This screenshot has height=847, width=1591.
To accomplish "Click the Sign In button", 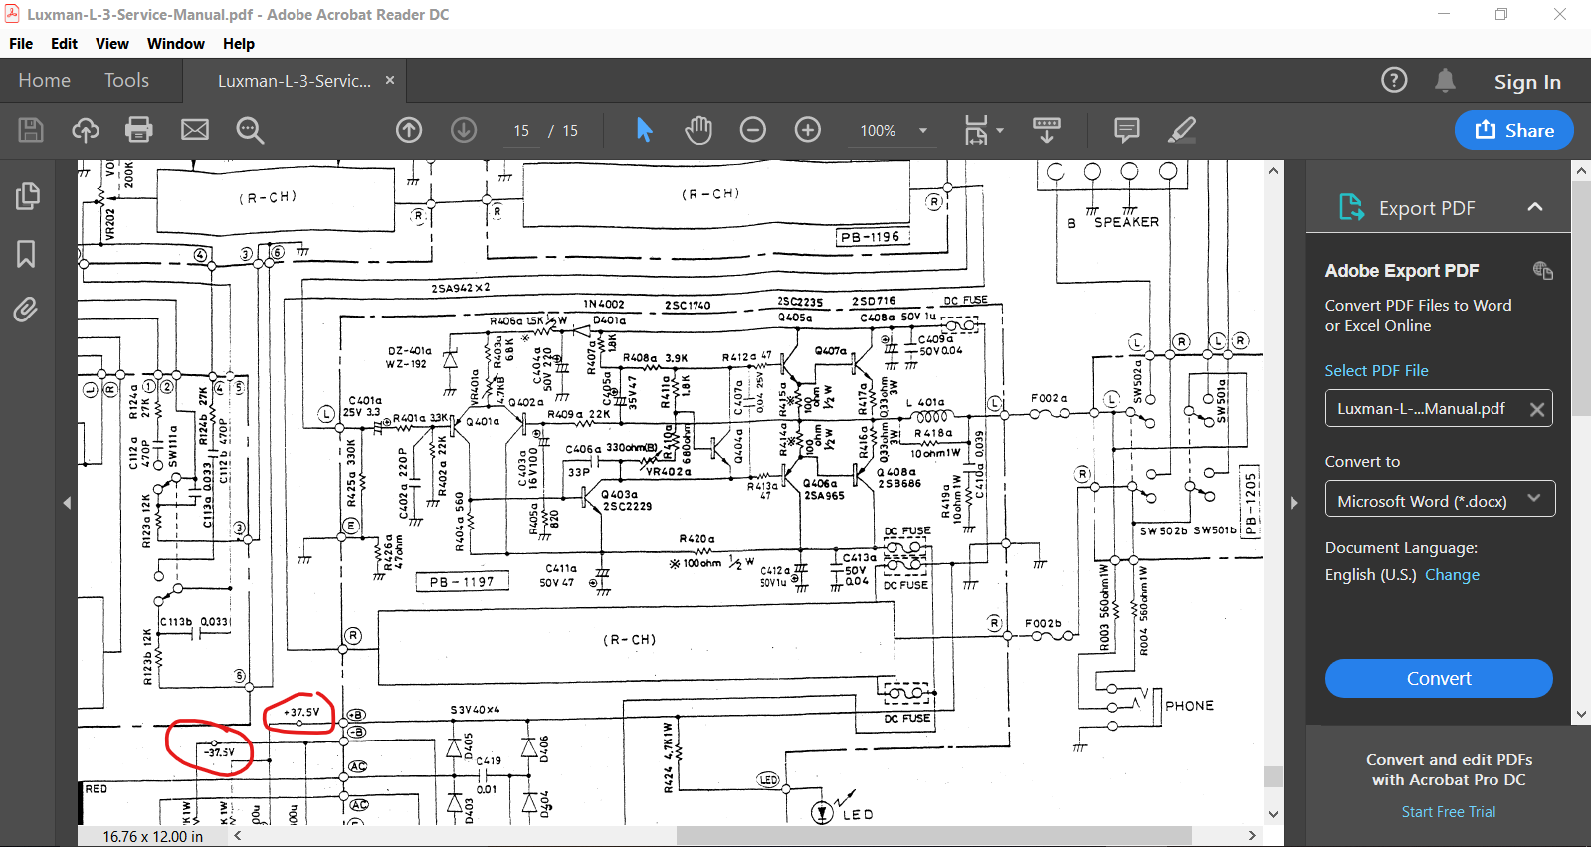I will [x=1527, y=82].
